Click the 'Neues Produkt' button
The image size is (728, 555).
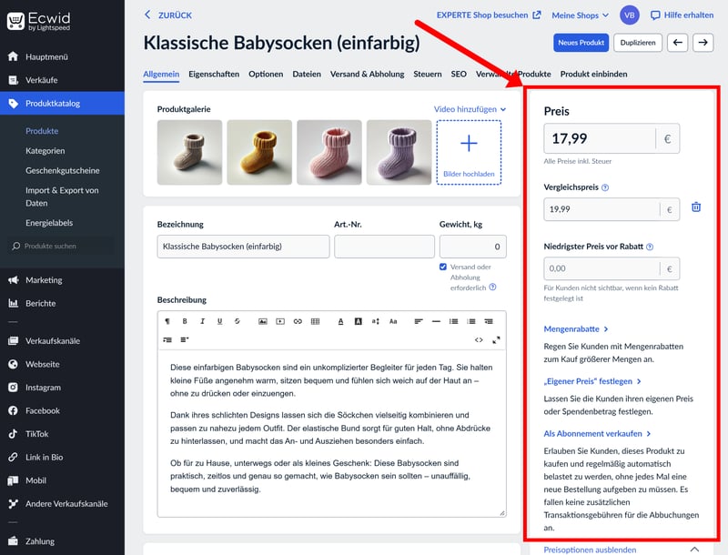(581, 43)
